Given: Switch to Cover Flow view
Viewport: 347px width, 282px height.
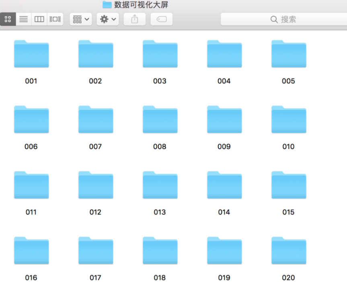Looking at the screenshot, I should click(x=55, y=19).
